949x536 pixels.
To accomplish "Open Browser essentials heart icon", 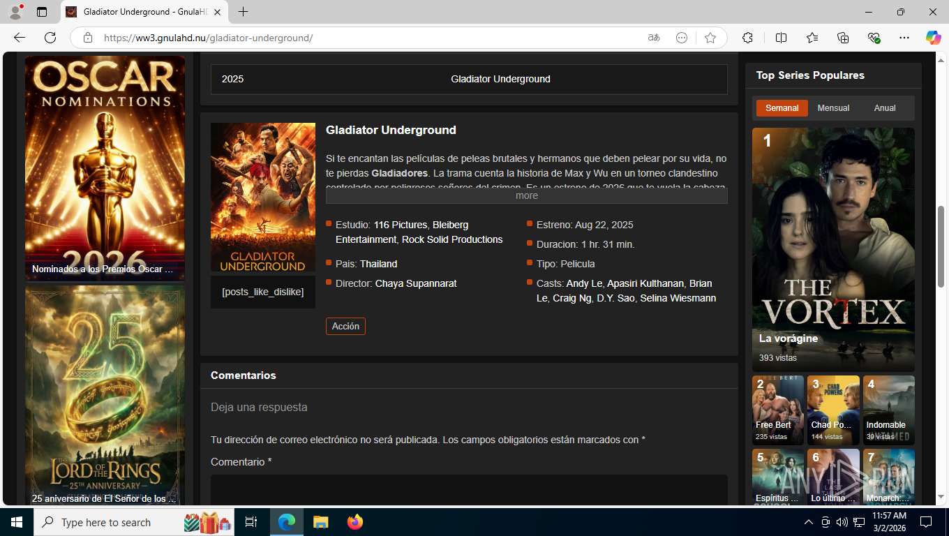I will 874,38.
